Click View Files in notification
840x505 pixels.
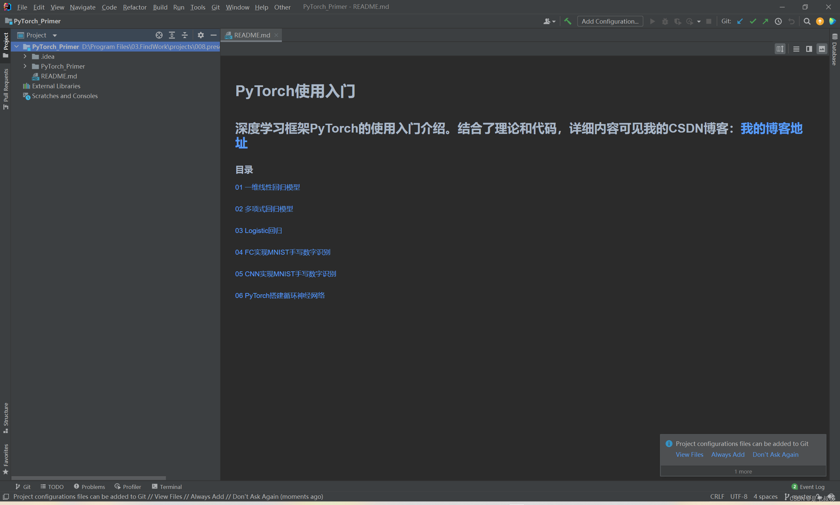tap(689, 454)
